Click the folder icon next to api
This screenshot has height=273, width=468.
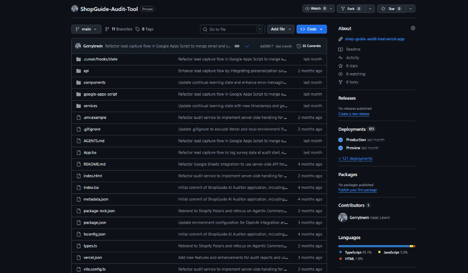79,71
